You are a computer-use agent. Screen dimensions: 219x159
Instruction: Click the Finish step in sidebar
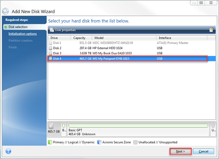(x=12, y=47)
